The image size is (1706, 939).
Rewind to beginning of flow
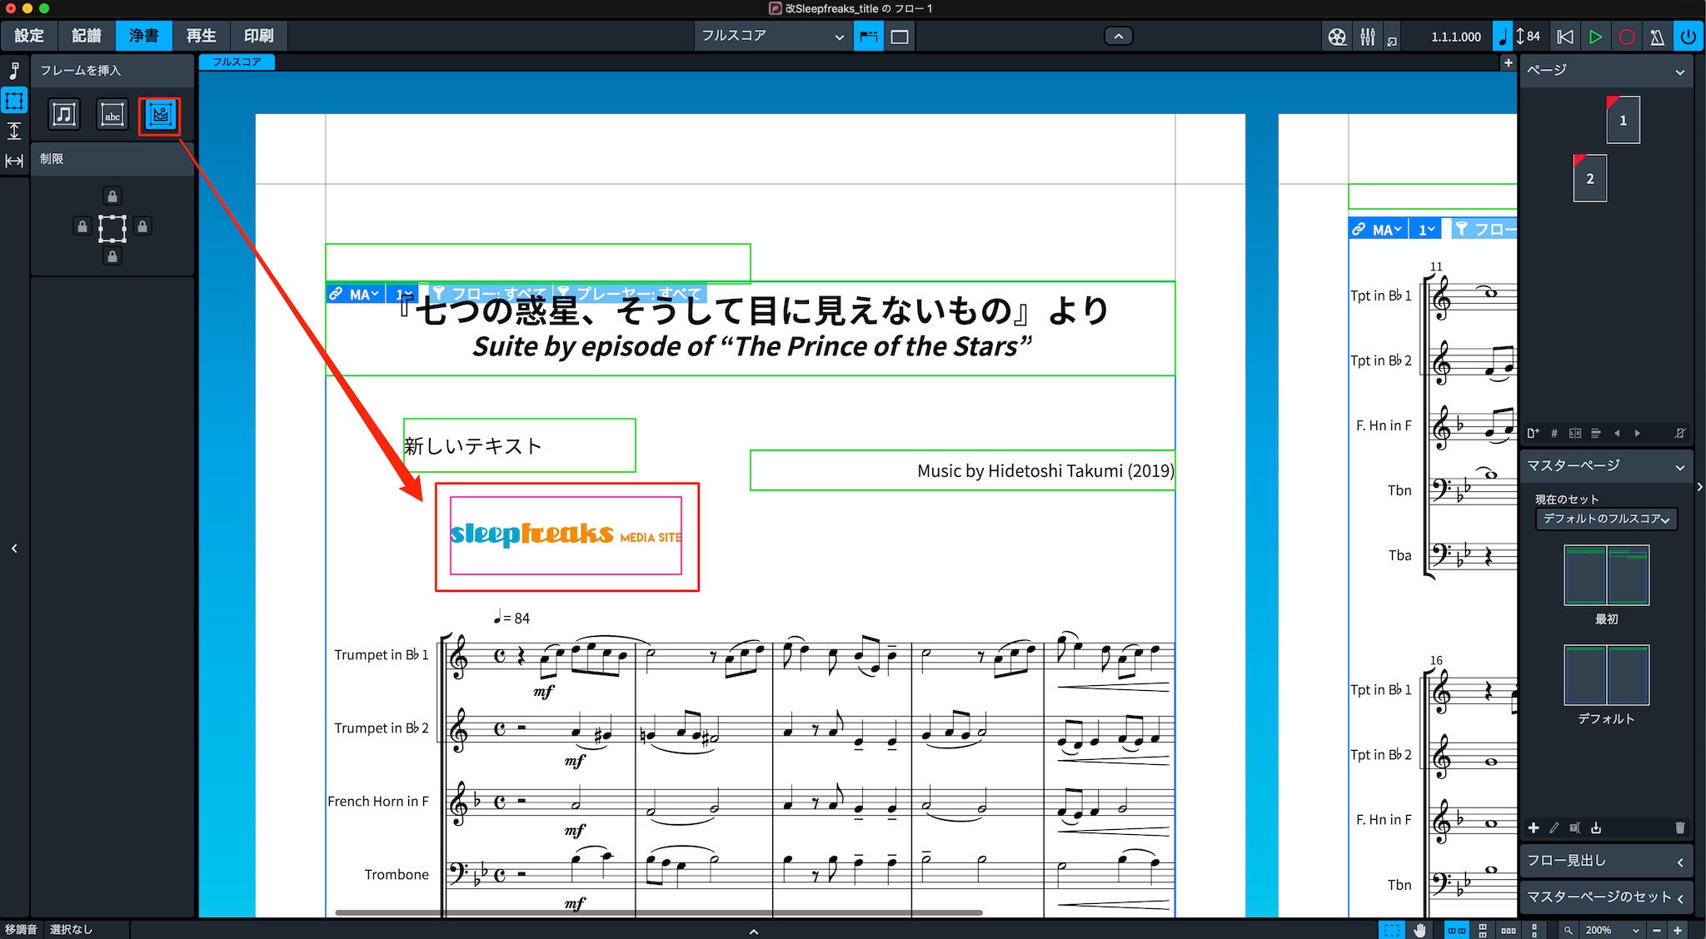click(x=1565, y=37)
